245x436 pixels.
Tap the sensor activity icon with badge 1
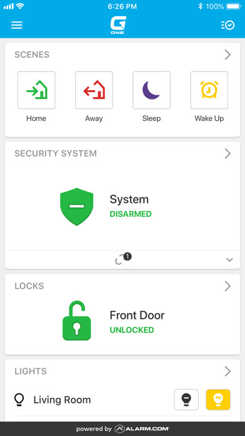tap(123, 259)
